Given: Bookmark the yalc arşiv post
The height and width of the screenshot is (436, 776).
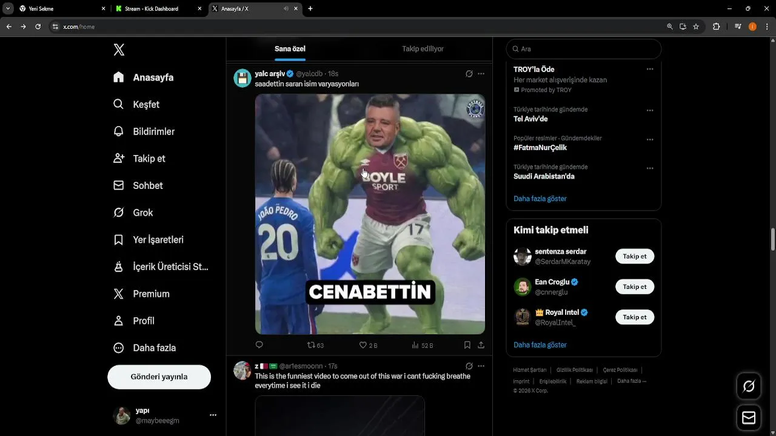Looking at the screenshot, I should click(467, 345).
